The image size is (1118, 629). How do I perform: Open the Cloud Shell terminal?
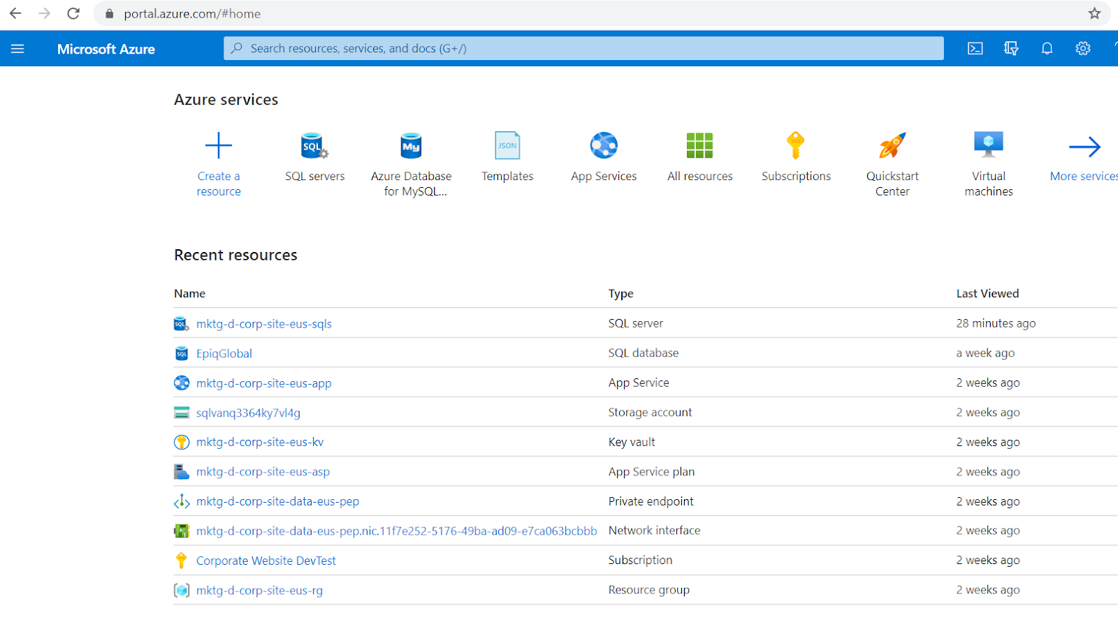pyautogui.click(x=975, y=48)
